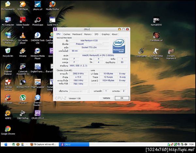Launch Counter-Strike Online icon

(156, 54)
